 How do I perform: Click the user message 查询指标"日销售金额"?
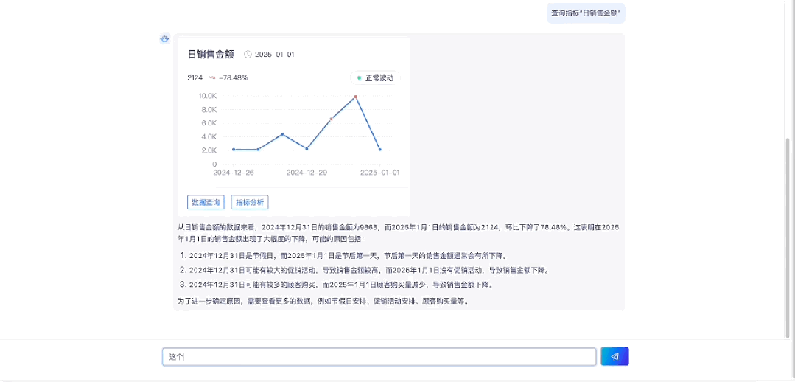click(586, 13)
